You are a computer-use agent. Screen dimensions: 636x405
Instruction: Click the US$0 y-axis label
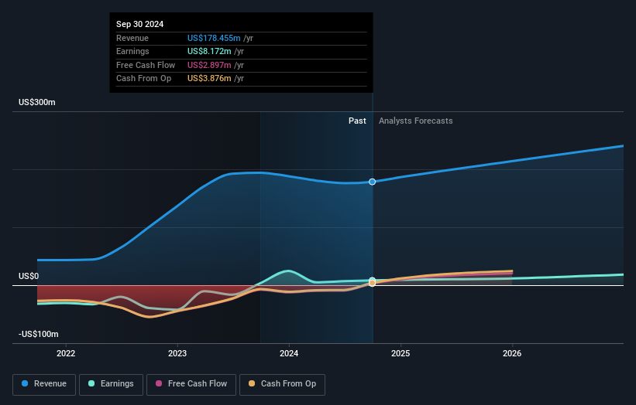pyautogui.click(x=29, y=277)
